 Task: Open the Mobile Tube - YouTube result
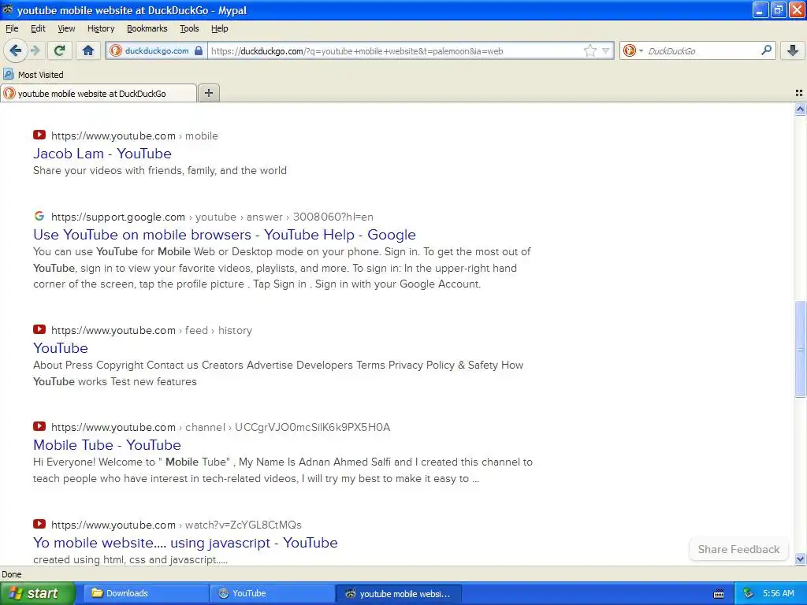point(107,444)
